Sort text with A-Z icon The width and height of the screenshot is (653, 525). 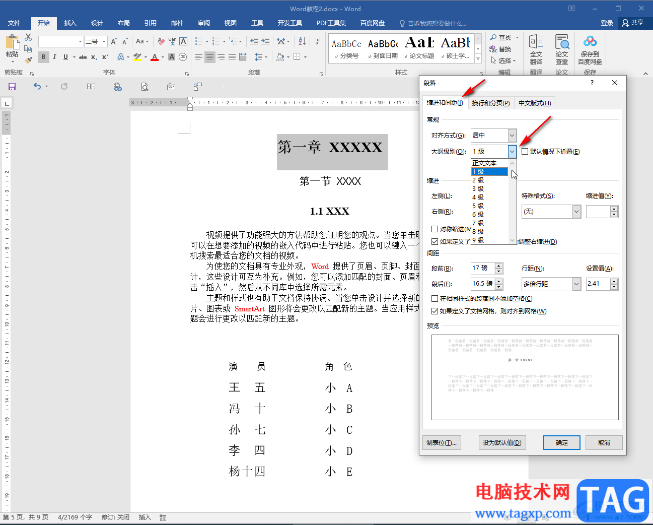click(302, 41)
